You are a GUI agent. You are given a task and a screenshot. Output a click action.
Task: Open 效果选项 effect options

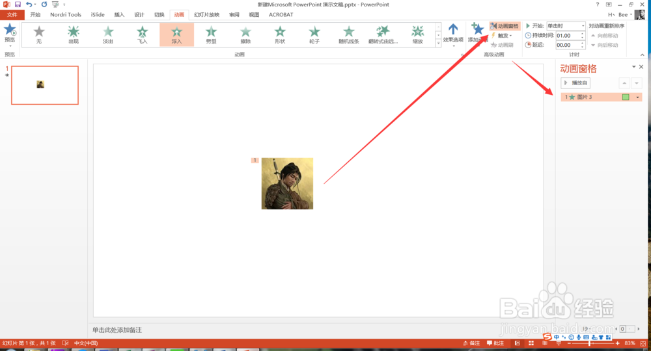point(453,34)
